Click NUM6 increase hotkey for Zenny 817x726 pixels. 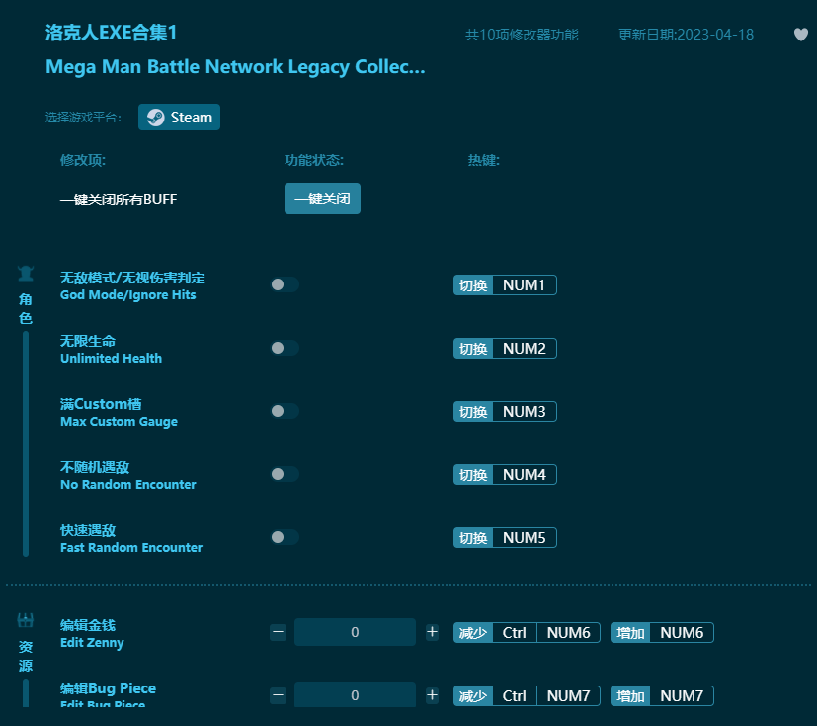point(662,633)
